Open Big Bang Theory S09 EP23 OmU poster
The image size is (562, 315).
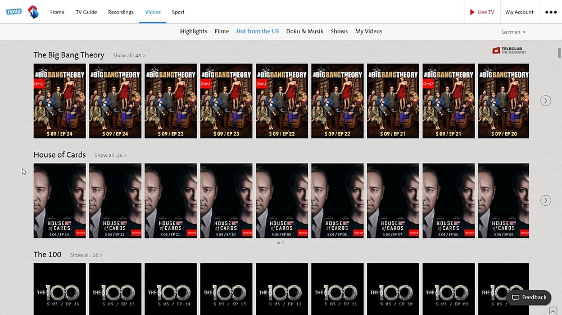pos(226,101)
